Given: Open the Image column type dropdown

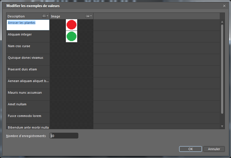Looking at the screenshot, I should point(89,16).
